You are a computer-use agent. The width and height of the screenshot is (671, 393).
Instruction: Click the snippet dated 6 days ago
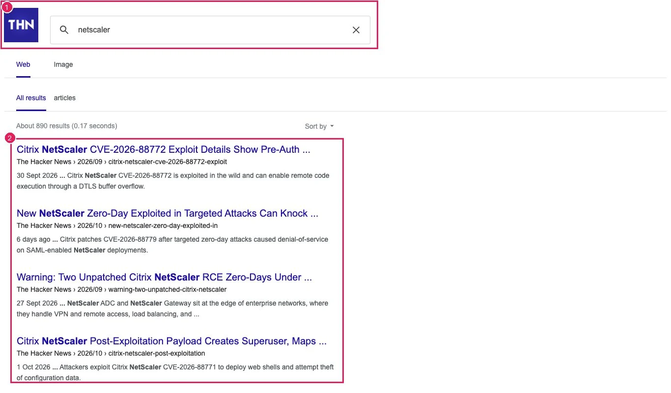click(172, 245)
